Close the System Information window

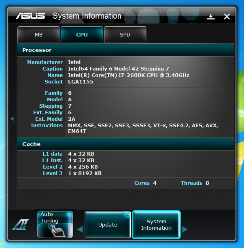(227, 17)
